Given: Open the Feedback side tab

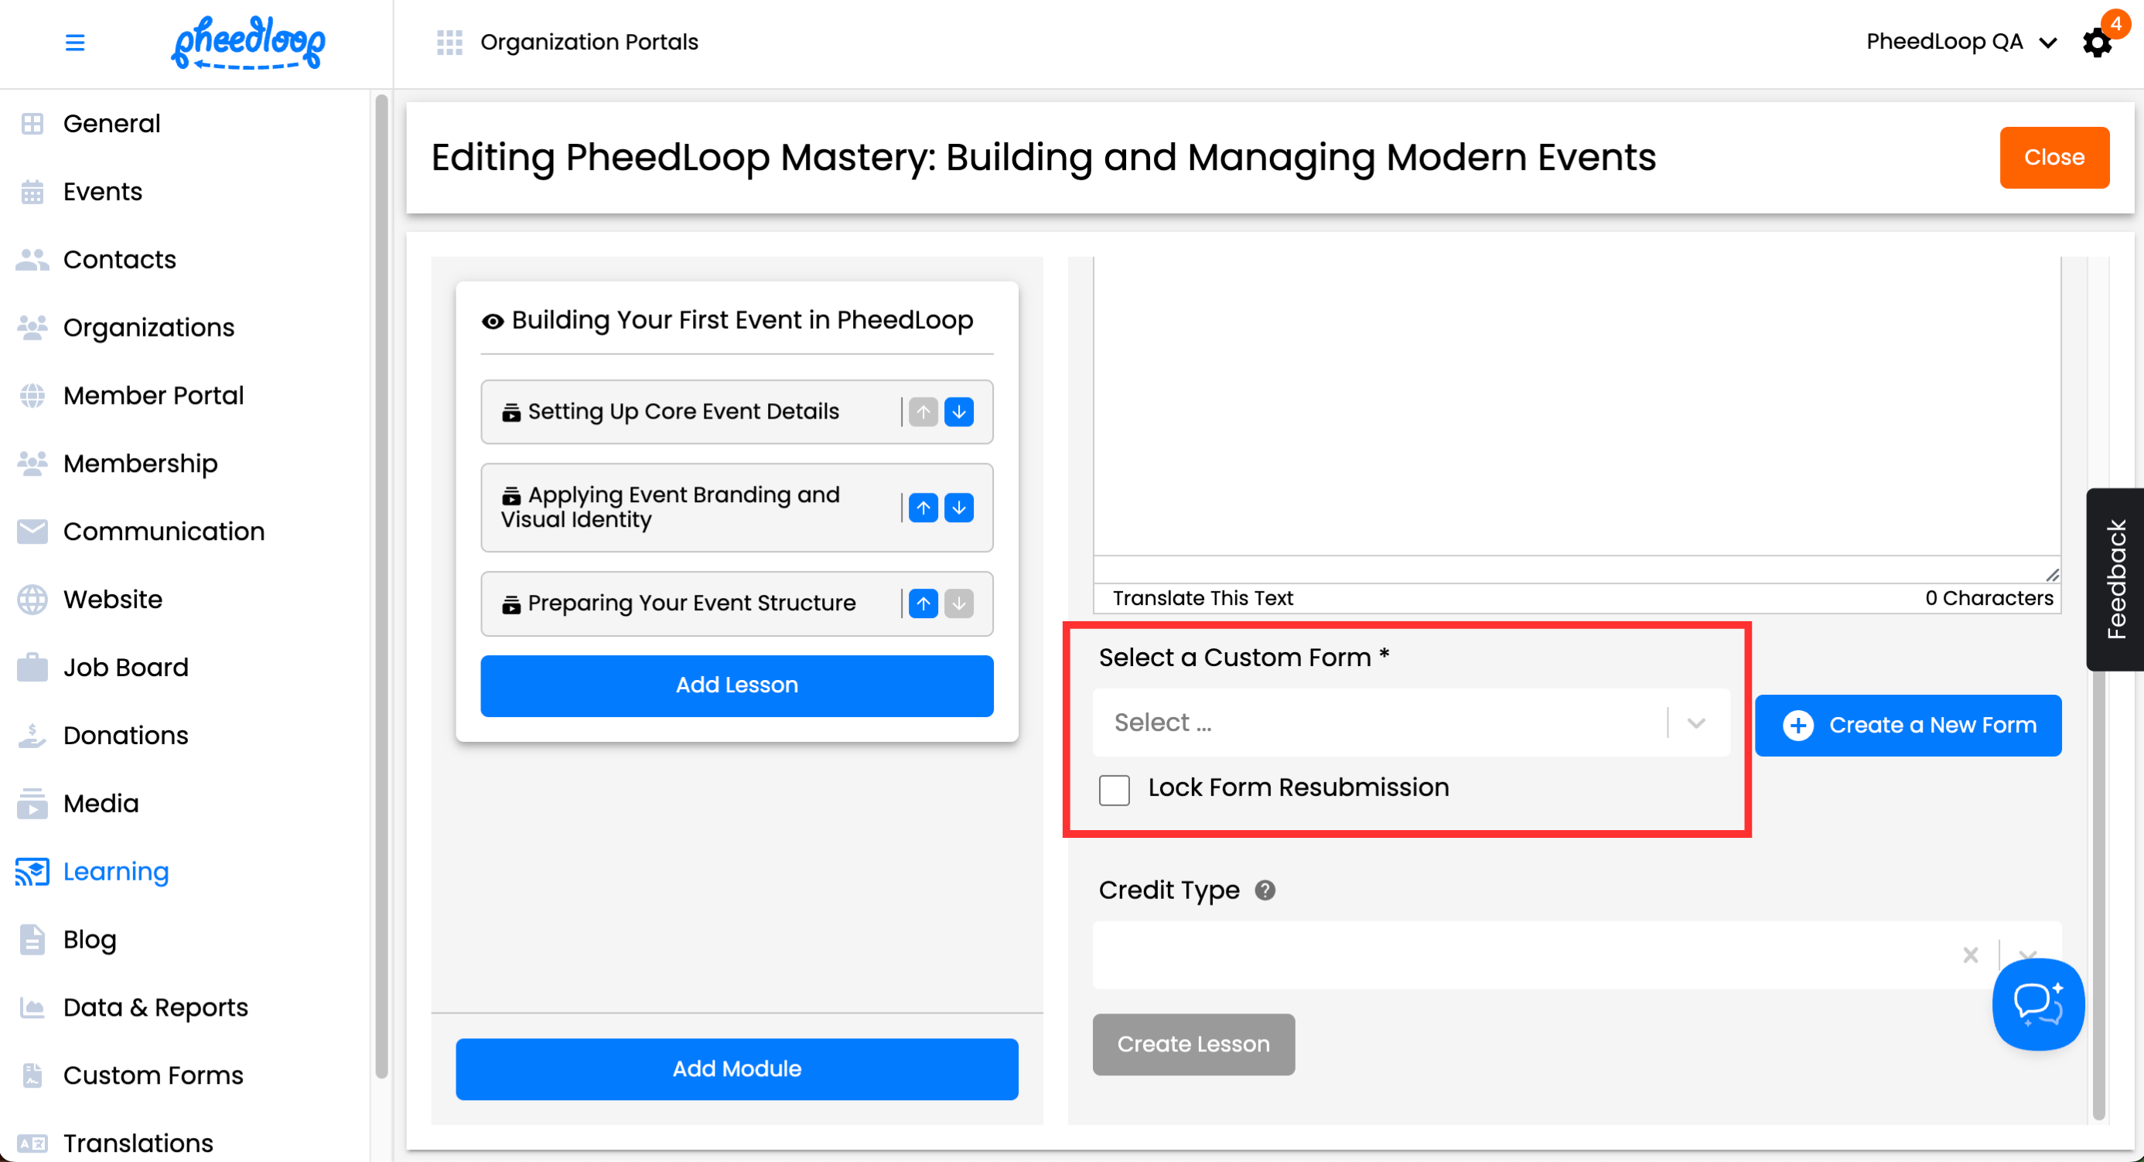Looking at the screenshot, I should pos(2115,579).
